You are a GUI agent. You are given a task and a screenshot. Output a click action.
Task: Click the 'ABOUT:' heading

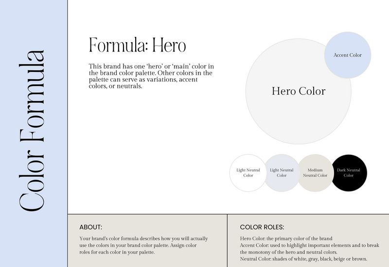[x=91, y=227]
